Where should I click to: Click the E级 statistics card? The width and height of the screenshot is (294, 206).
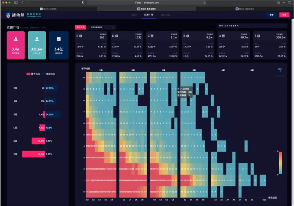[x=90, y=45]
